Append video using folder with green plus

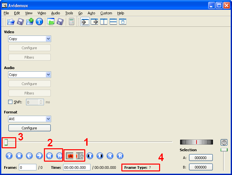coord(30,22)
